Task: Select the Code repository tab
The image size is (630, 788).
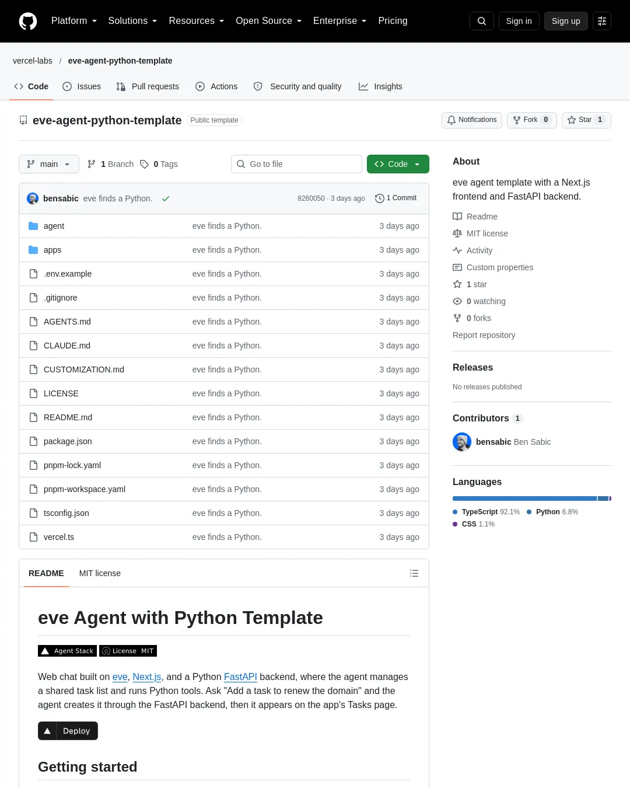Action: [32, 86]
